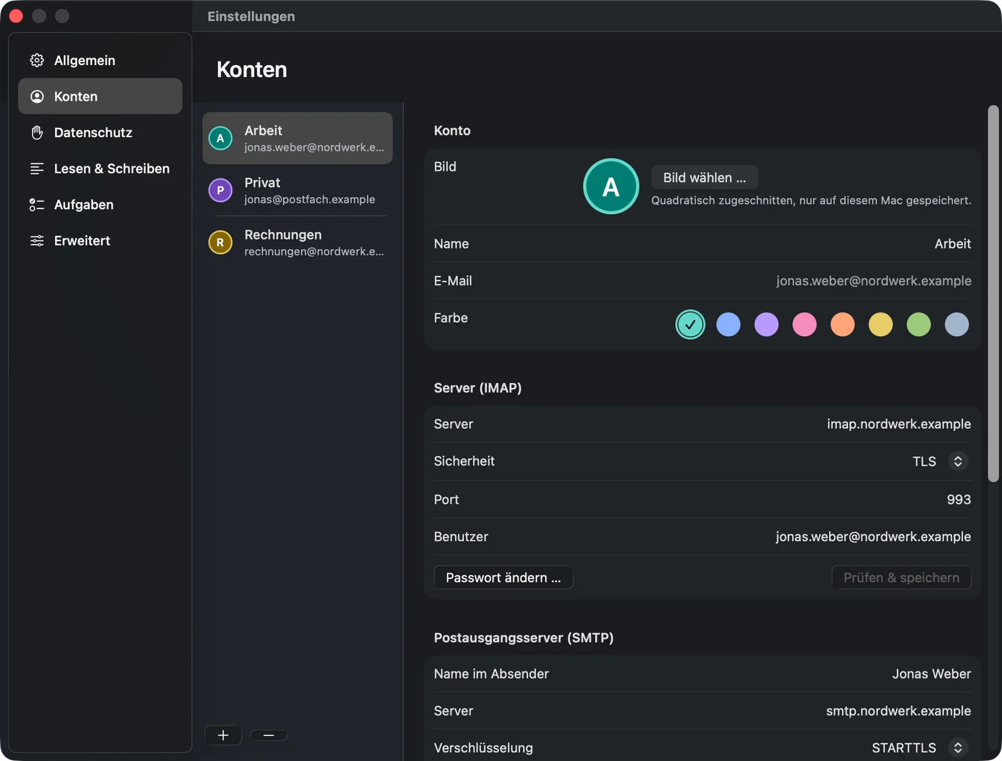Add a new account with plus button
1002x761 pixels.
coord(223,735)
